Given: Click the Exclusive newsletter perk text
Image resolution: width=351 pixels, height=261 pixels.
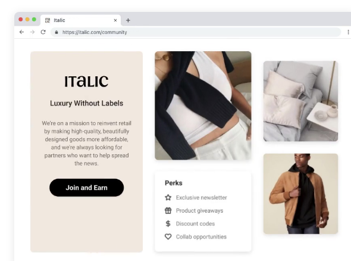Looking at the screenshot, I should pyautogui.click(x=202, y=198).
